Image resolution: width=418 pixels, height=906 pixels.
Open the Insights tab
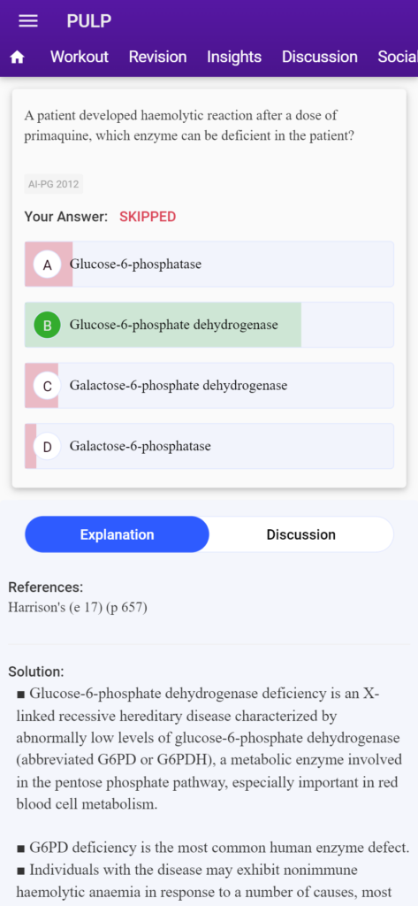tap(234, 57)
